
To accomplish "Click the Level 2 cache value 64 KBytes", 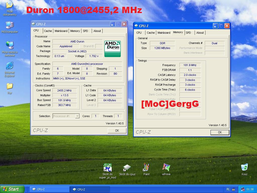I will (x=110, y=100).
